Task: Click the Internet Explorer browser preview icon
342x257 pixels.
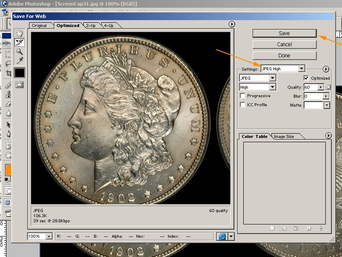Action: pyautogui.click(x=222, y=236)
